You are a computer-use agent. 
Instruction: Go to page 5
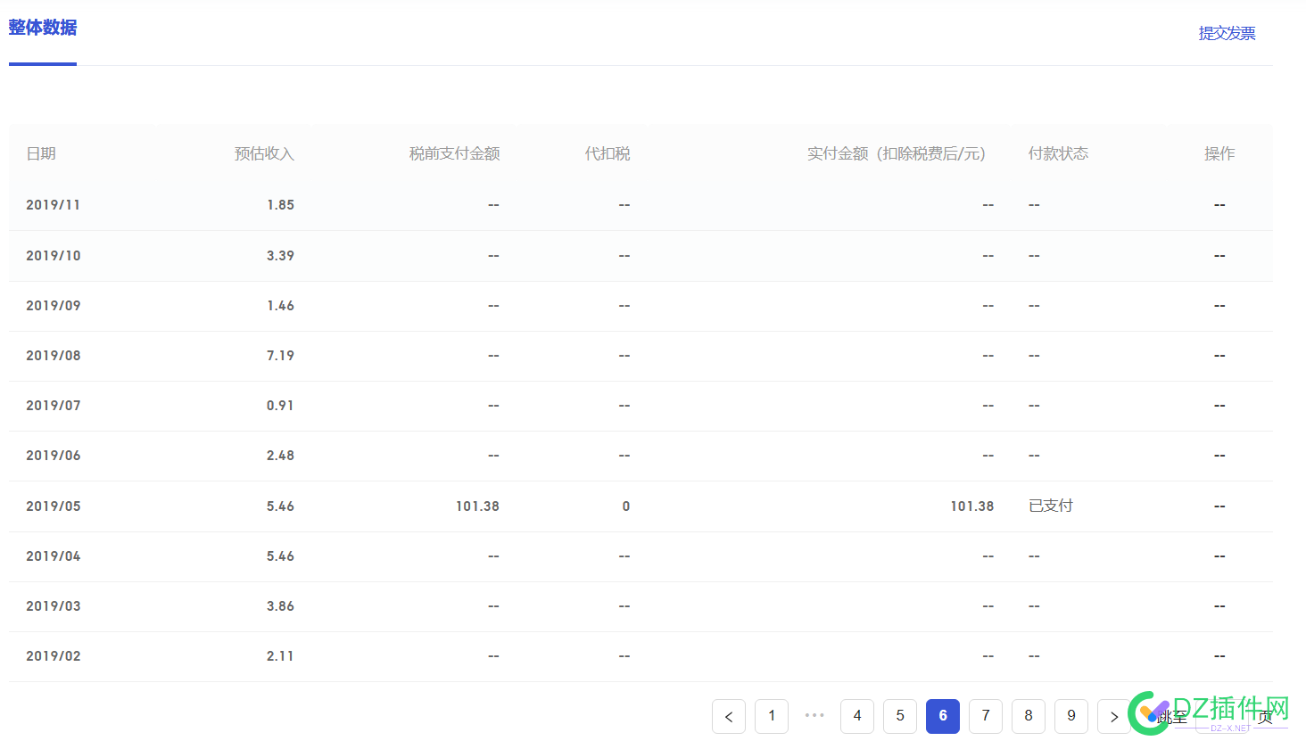(x=900, y=716)
